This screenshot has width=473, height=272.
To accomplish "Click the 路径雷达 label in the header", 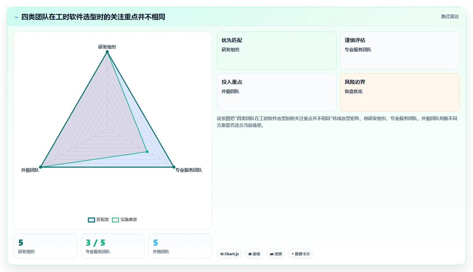I will (450, 16).
